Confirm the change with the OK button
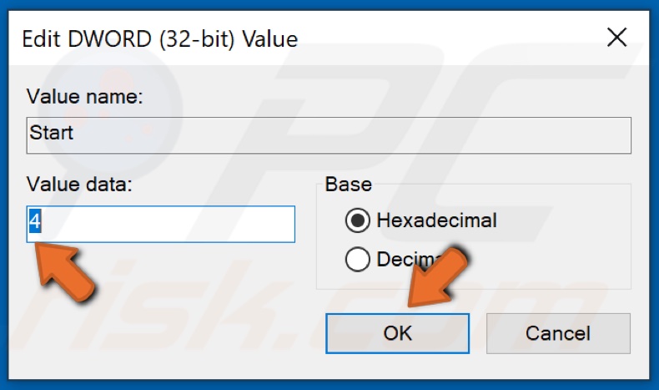 (397, 333)
